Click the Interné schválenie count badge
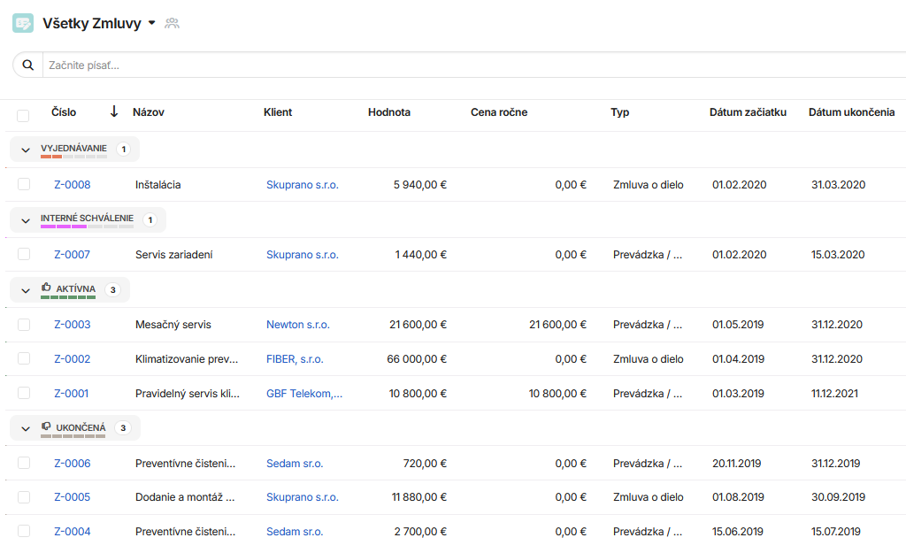 click(x=150, y=219)
